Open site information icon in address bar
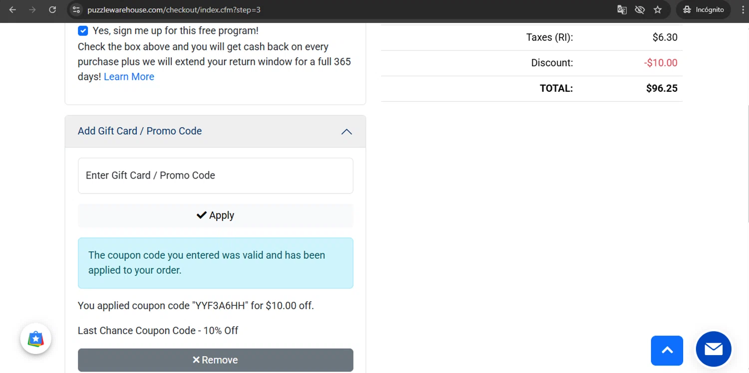Image resolution: width=749 pixels, height=373 pixels. 76,9
